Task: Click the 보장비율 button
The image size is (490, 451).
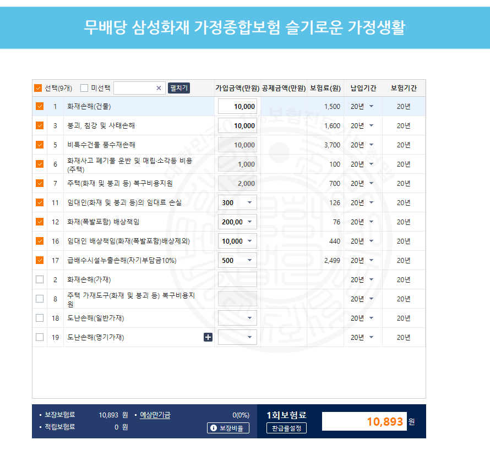Action: coord(228,427)
